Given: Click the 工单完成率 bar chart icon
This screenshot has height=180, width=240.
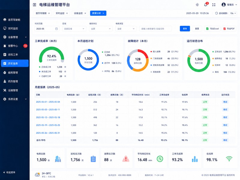Looking at the screenshot, I should pyautogui.click(x=195, y=159).
